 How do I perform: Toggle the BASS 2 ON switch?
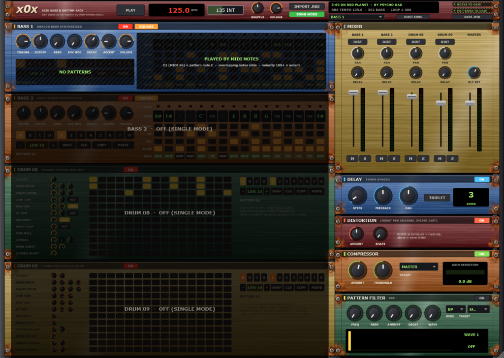click(x=126, y=98)
